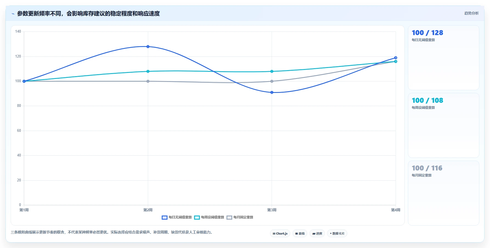Click the blue data point dip at 第3周
The width and height of the screenshot is (490, 248).
click(x=272, y=92)
